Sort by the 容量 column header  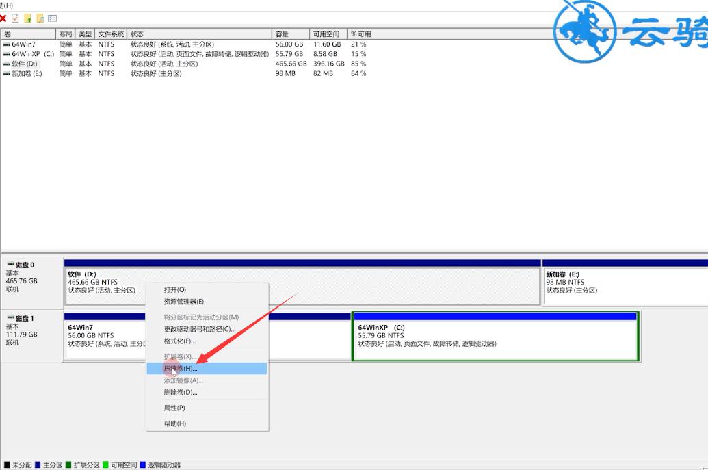coord(291,34)
